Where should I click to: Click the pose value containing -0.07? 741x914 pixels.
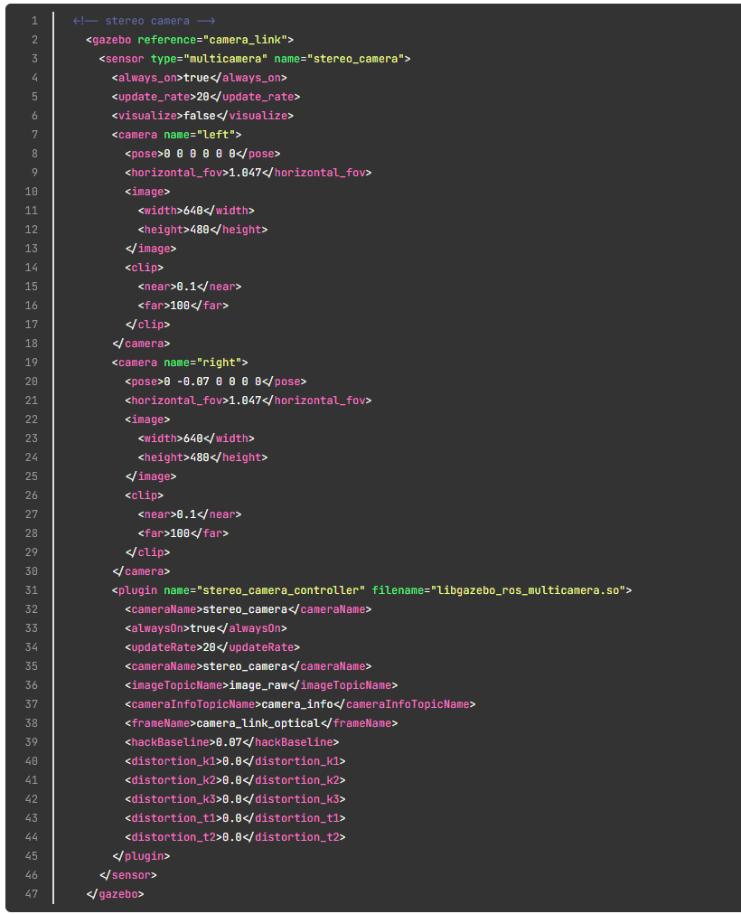[211, 382]
